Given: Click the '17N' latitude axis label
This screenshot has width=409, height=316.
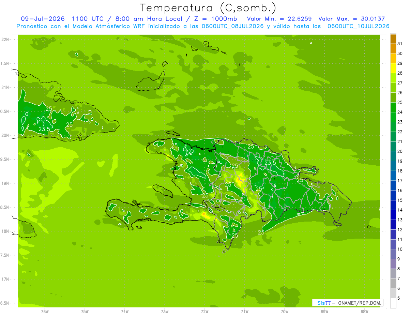Looking at the screenshot, I should point(5,280).
